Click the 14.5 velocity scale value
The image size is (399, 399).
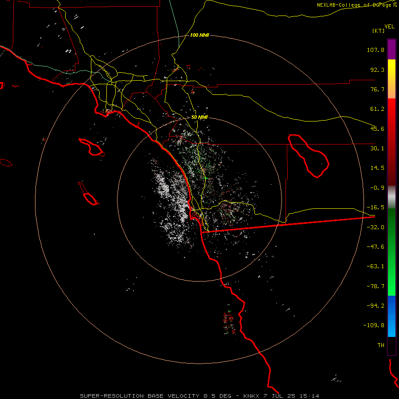coord(377,168)
